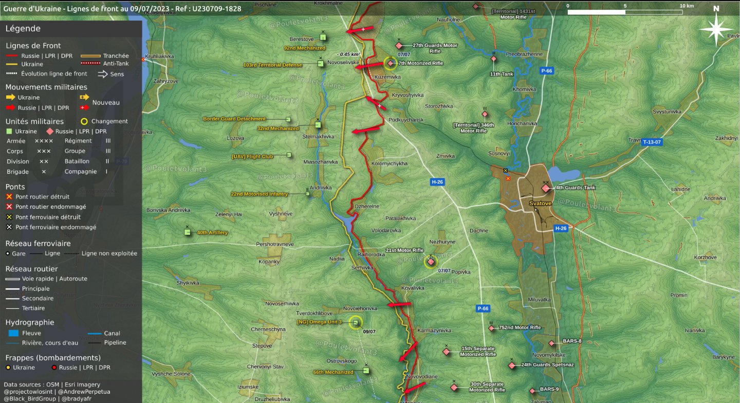Viewport: 740px width, 403px height.
Task: Click the orange destroyed-bridge marker near Svatove
Action: point(508,178)
